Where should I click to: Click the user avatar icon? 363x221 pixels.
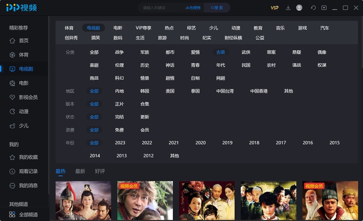pos(299,8)
